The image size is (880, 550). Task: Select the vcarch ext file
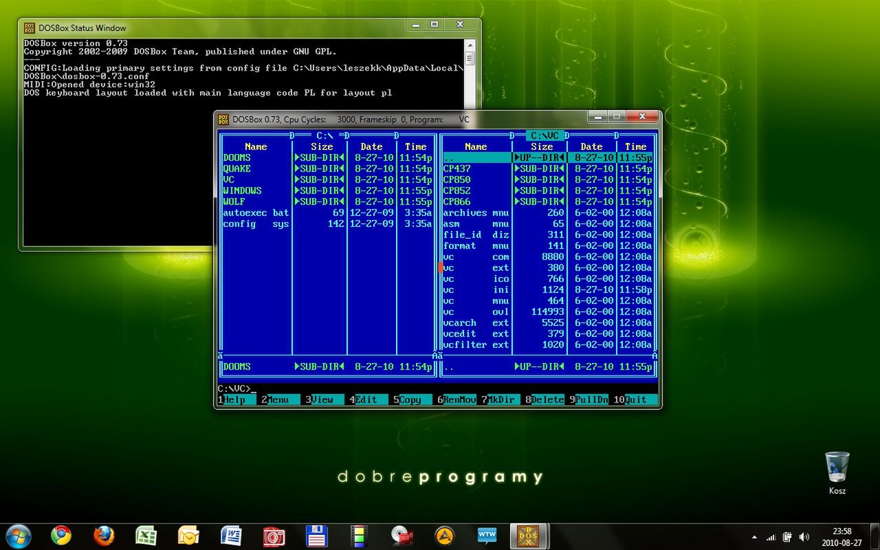coord(547,322)
